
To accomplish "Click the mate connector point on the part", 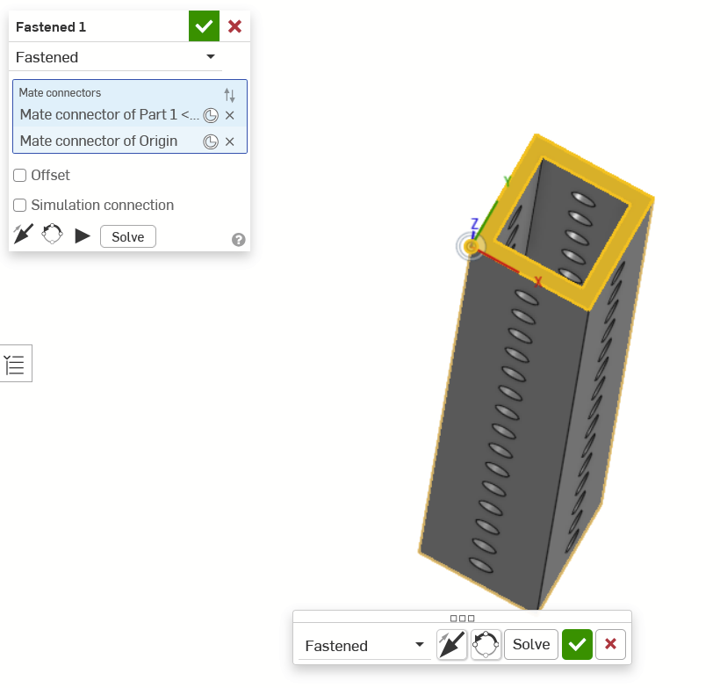I will [471, 247].
